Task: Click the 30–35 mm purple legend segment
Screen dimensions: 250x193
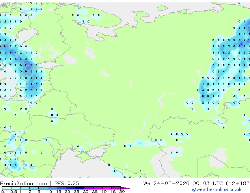Action: tap(89, 188)
